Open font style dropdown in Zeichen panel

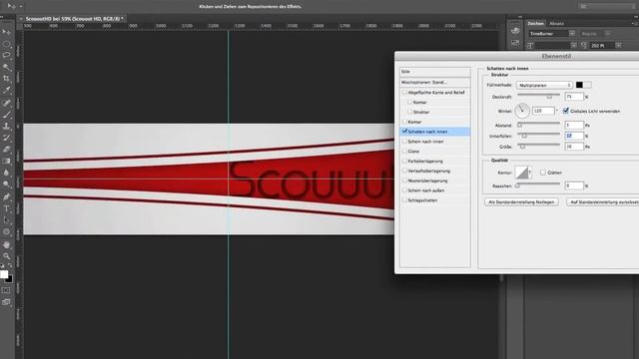[x=608, y=33]
